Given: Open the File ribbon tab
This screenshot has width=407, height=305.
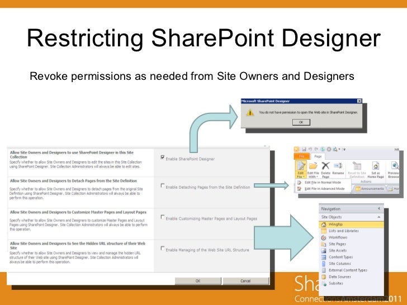Looking at the screenshot, I should tap(302, 156).
